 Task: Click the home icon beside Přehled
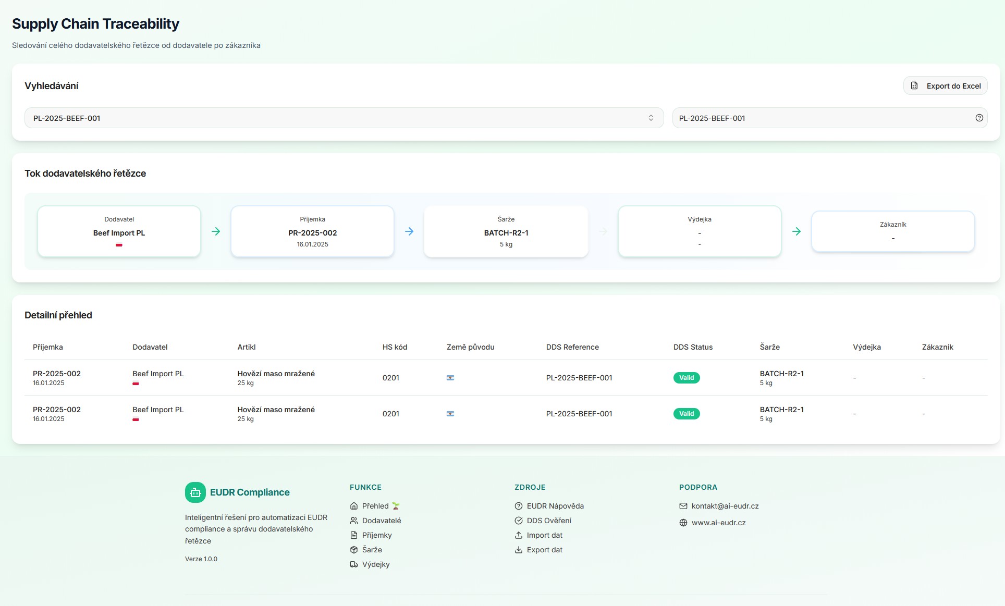[x=354, y=506]
